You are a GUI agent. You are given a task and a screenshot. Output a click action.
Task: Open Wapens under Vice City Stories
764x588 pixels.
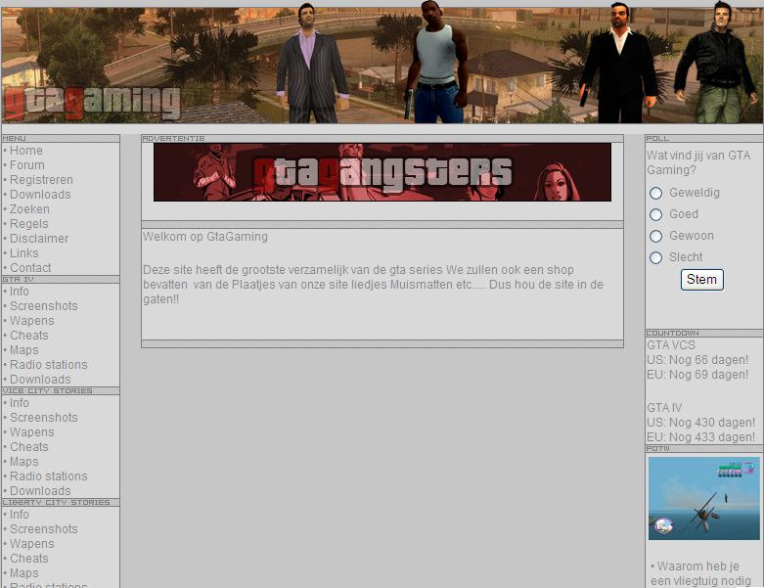[x=32, y=432]
